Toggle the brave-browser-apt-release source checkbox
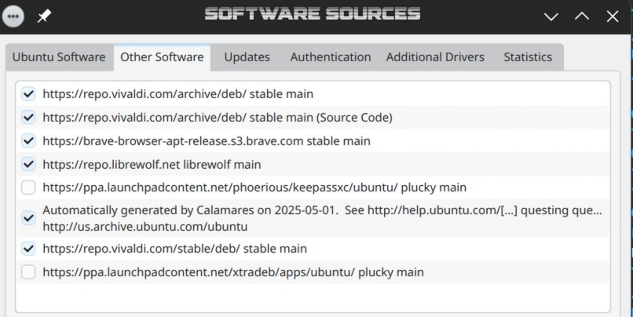The width and height of the screenshot is (633, 317). [28, 140]
